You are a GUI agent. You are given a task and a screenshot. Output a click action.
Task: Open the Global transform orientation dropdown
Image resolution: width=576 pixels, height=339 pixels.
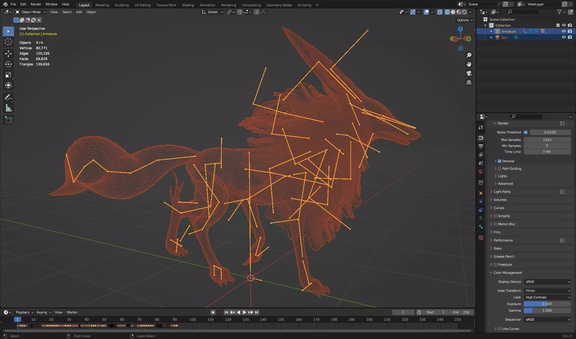(212, 12)
